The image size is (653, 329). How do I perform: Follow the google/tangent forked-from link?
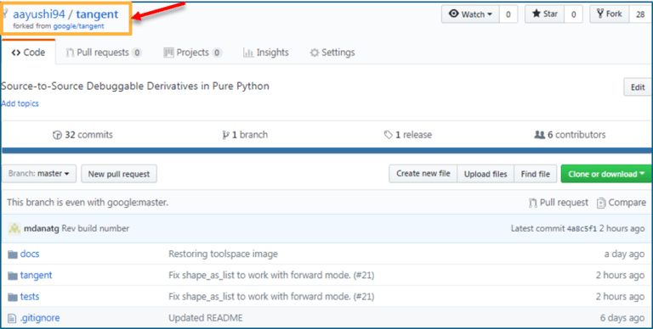coord(79,26)
